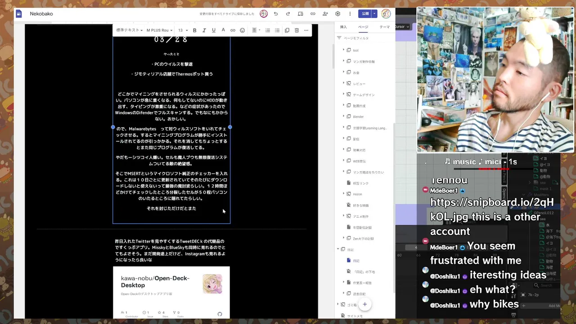
Task: Copy published site link icon in header
Action: 313,14
